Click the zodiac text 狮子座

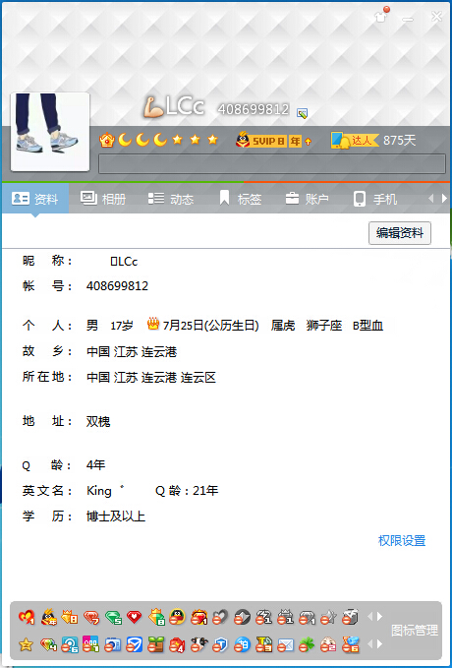[324, 326]
